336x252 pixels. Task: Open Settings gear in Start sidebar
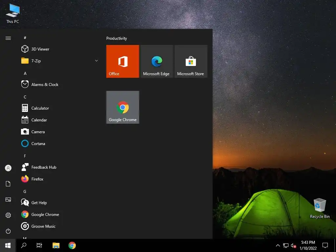point(8,215)
